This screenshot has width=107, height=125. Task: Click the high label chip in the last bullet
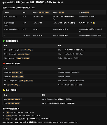point(8,119)
